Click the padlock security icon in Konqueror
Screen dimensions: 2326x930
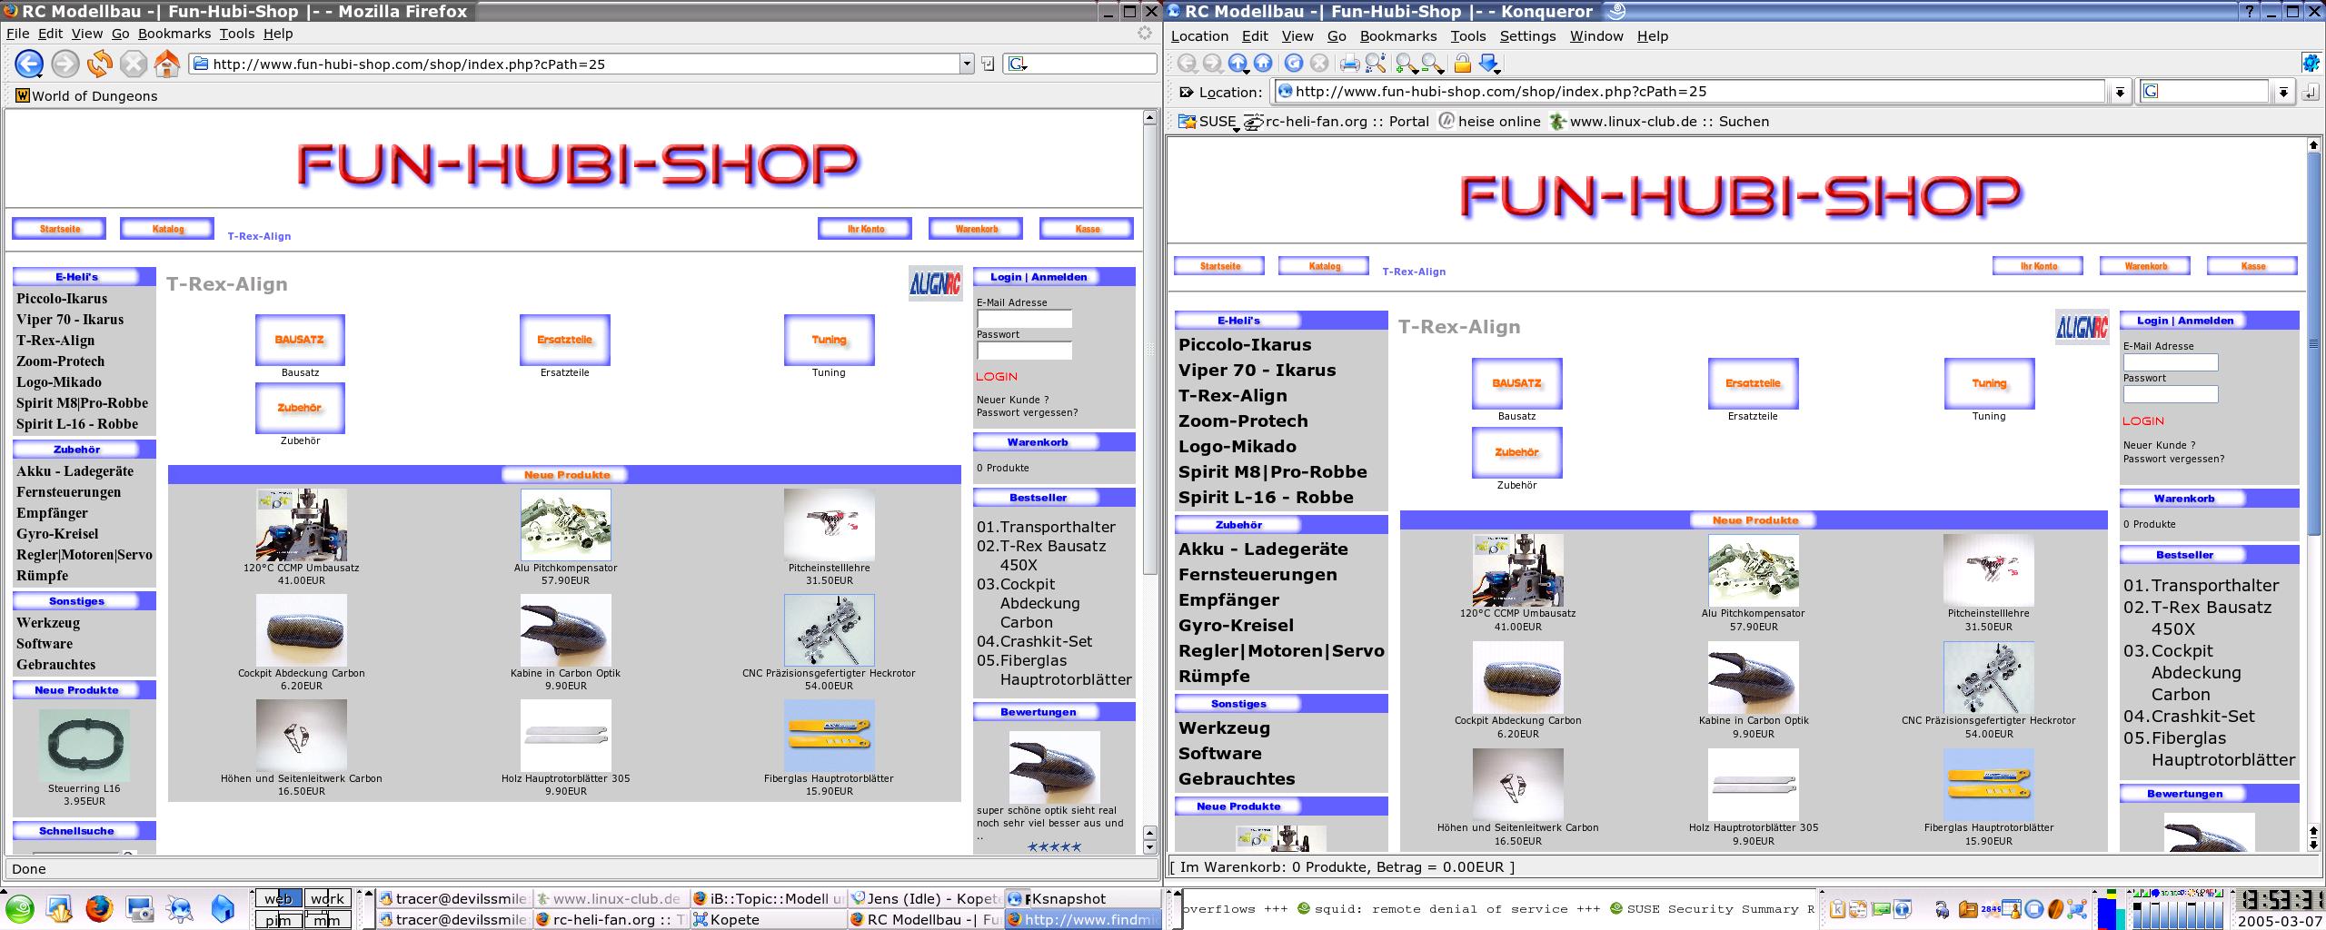(1463, 63)
